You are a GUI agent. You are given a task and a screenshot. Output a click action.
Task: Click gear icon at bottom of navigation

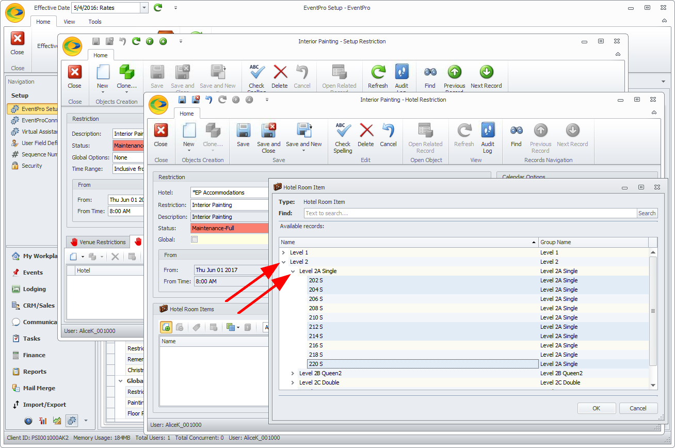pyautogui.click(x=72, y=421)
